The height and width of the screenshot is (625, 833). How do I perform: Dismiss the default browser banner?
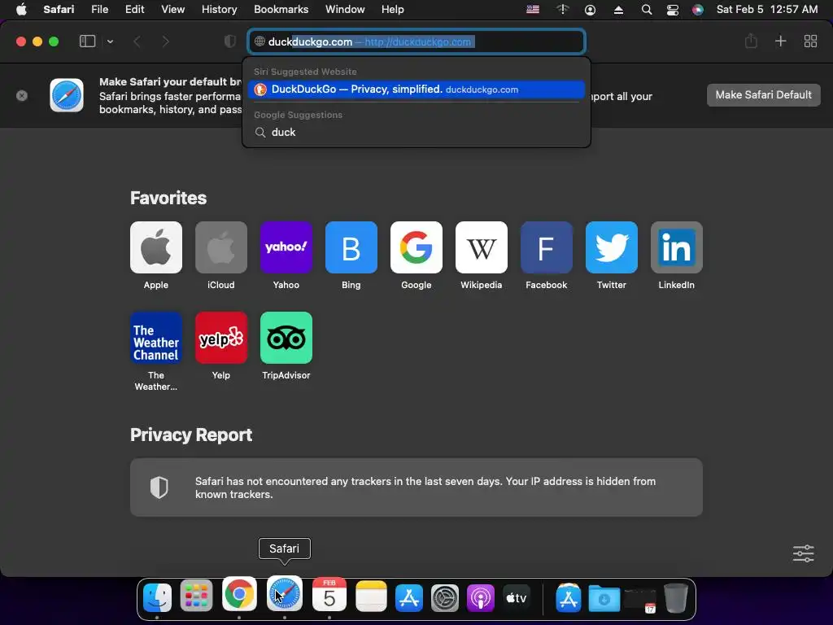(x=22, y=96)
